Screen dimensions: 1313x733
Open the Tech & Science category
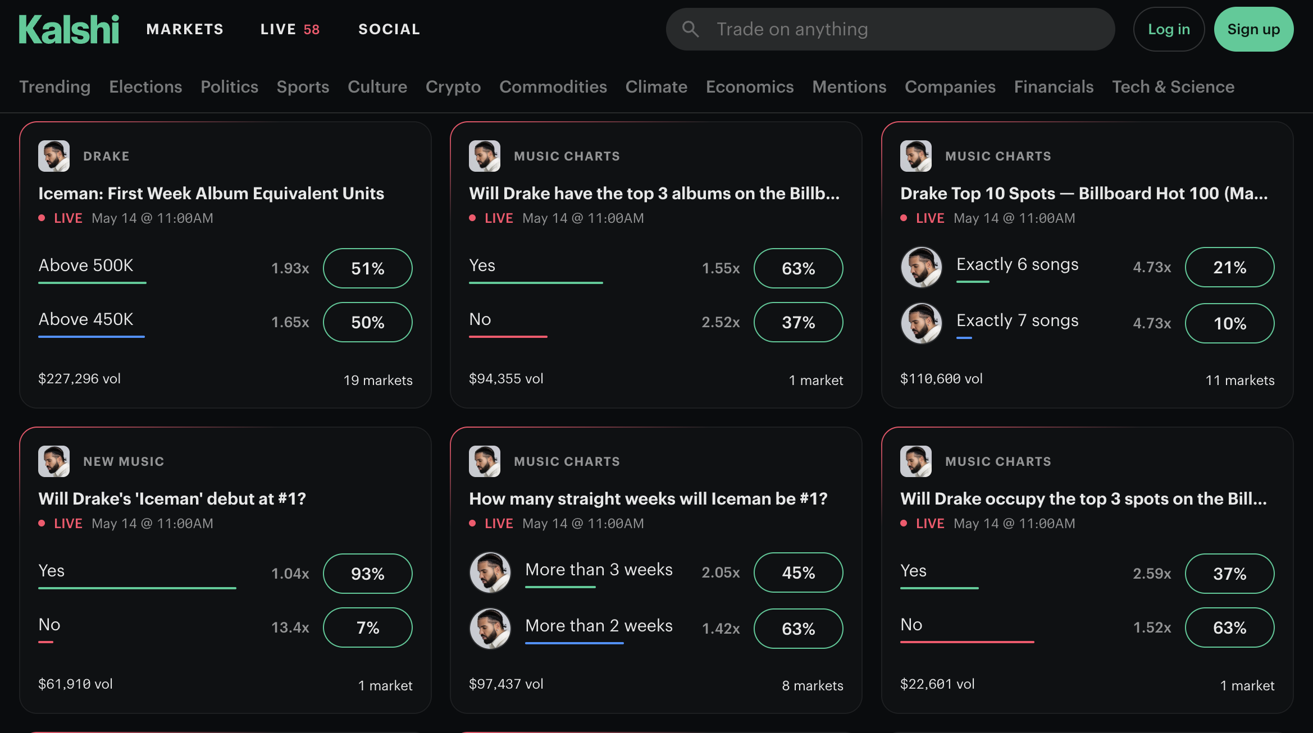pyautogui.click(x=1173, y=86)
